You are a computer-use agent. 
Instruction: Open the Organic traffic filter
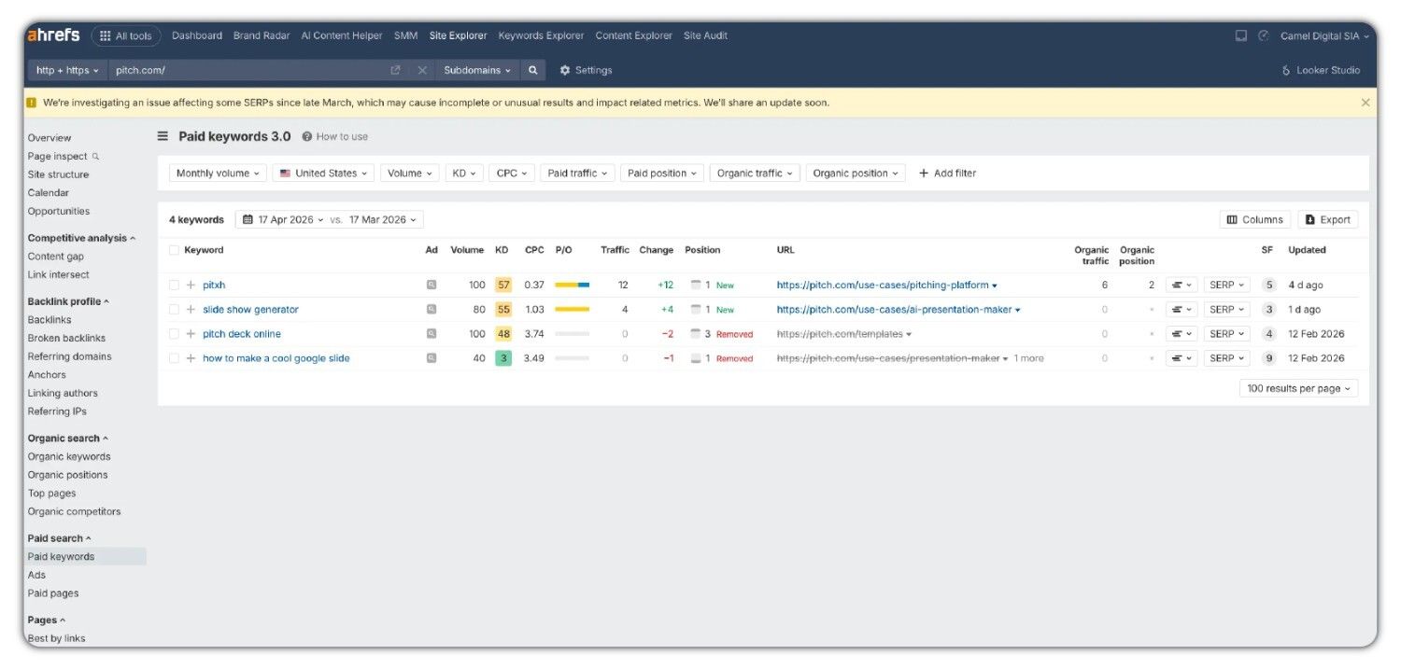point(755,173)
